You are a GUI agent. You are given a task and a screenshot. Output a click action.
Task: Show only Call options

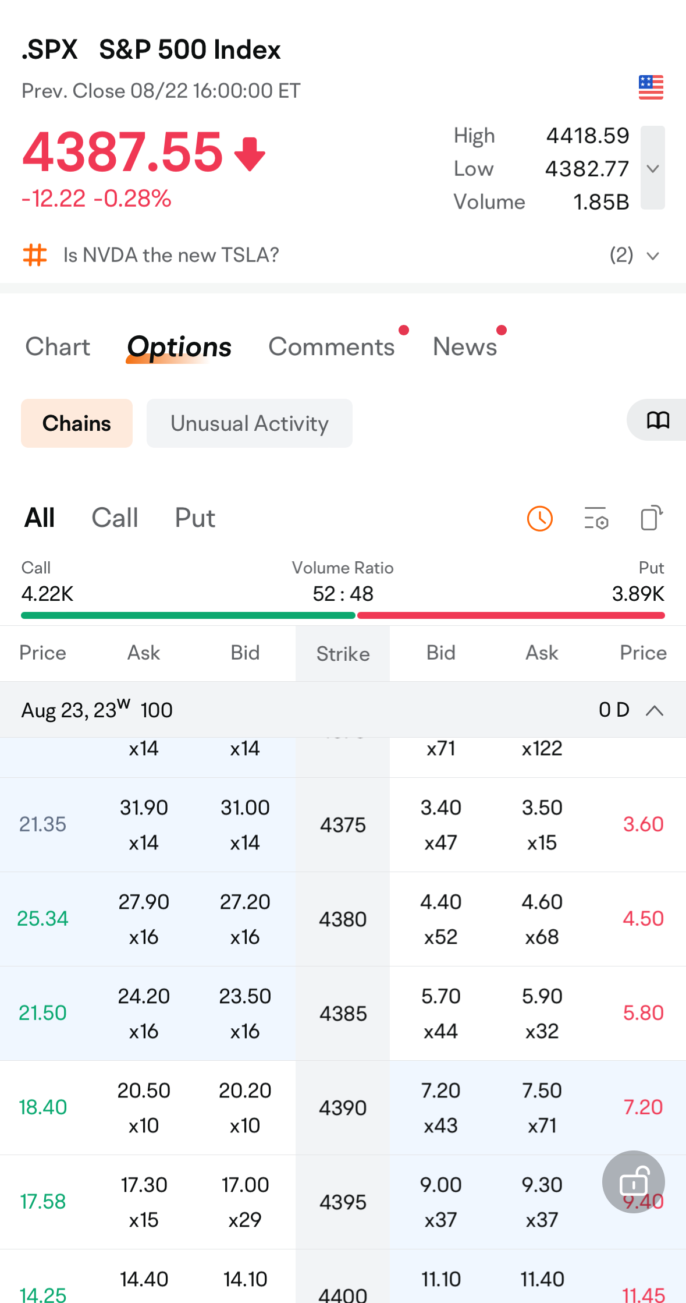pyautogui.click(x=115, y=518)
